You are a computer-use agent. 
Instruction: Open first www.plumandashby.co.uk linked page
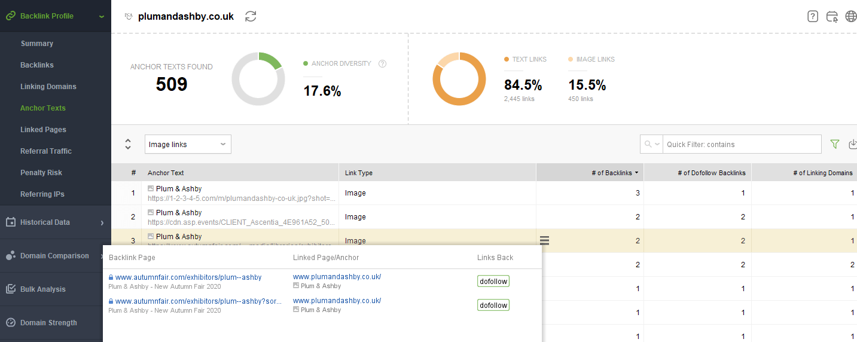(337, 277)
